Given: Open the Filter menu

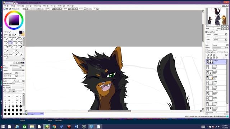Looking at the screenshot, I should click(46, 6).
